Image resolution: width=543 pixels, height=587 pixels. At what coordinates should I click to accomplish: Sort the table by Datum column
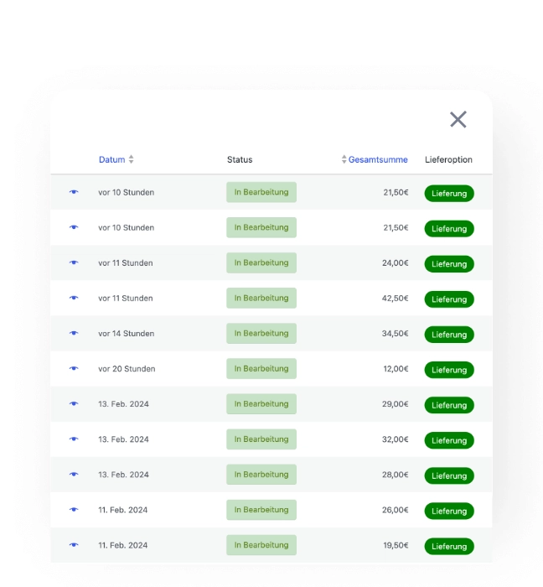tap(111, 159)
